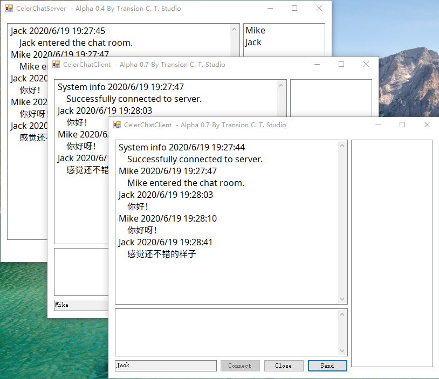Screen dimensions: 439x379
Task: Click the Send button in Jack's client
Action: point(327,366)
